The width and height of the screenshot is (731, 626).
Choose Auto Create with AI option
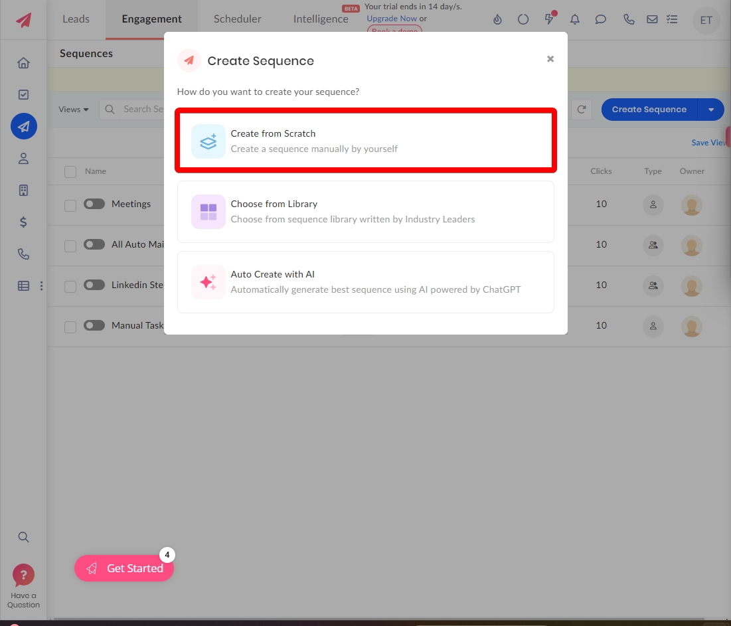point(365,282)
